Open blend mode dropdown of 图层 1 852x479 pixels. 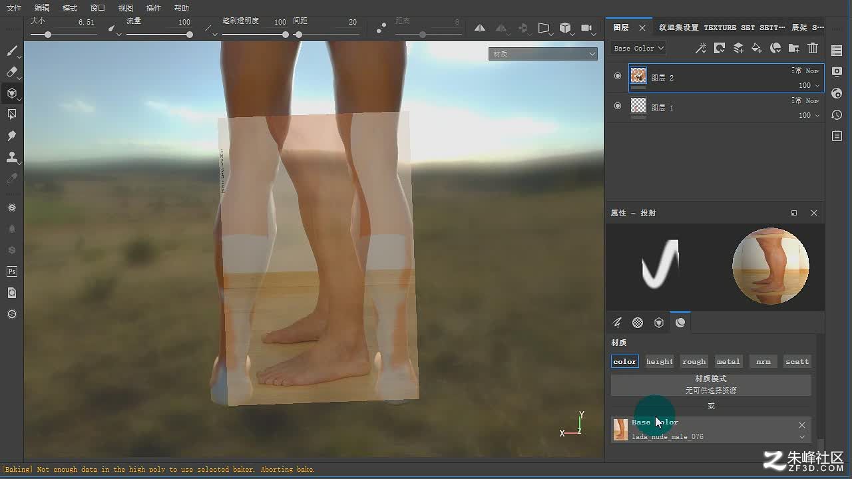(805, 100)
